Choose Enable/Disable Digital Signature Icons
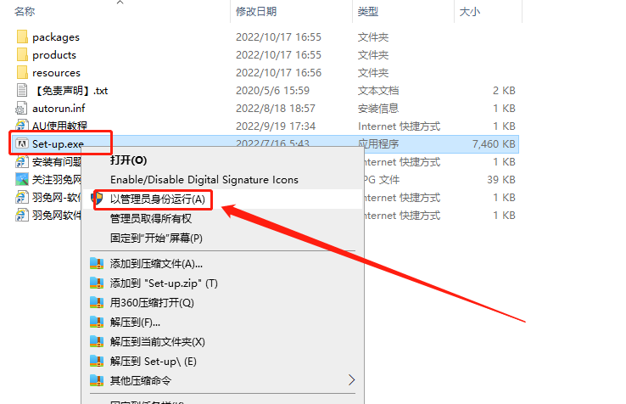The height and width of the screenshot is (404, 626). tap(204, 179)
